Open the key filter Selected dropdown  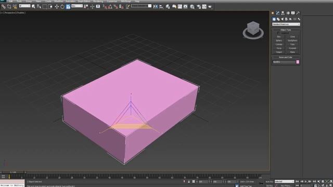click(x=285, y=181)
